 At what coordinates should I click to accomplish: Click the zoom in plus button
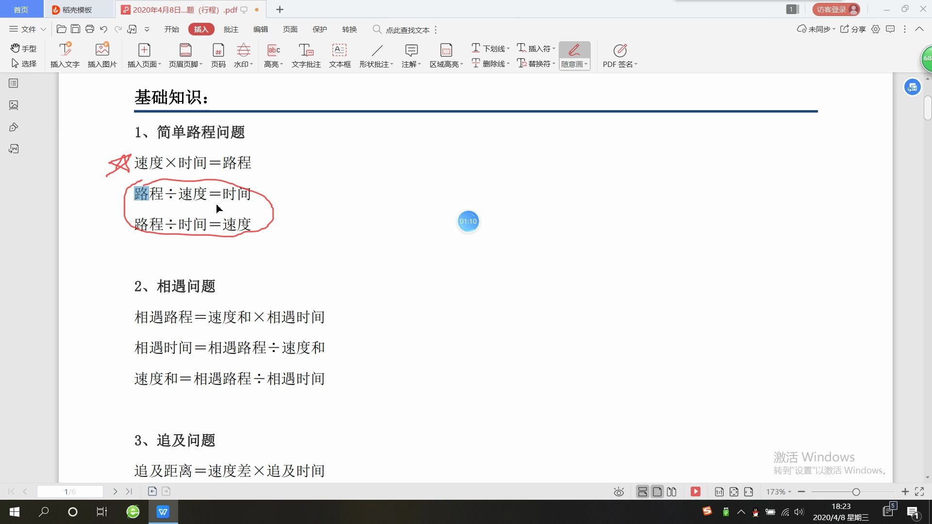click(905, 492)
